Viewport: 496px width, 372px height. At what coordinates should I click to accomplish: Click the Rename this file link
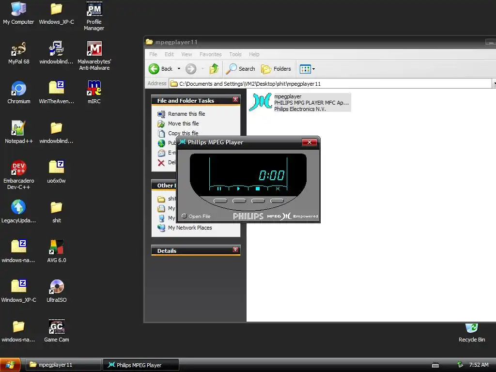click(x=186, y=114)
